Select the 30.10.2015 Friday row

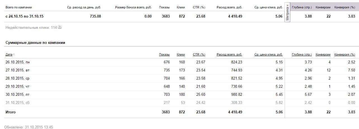(x=17, y=95)
